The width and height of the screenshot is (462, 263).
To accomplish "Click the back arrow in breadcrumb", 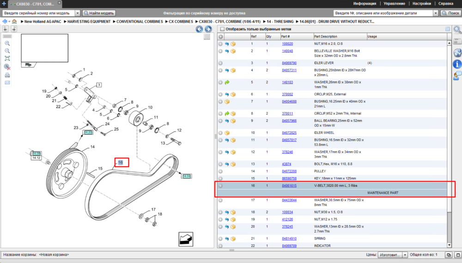I will (5, 22).
